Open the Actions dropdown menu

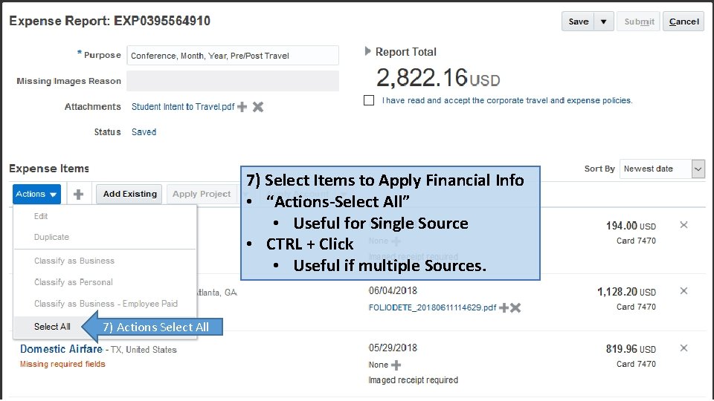click(x=36, y=194)
